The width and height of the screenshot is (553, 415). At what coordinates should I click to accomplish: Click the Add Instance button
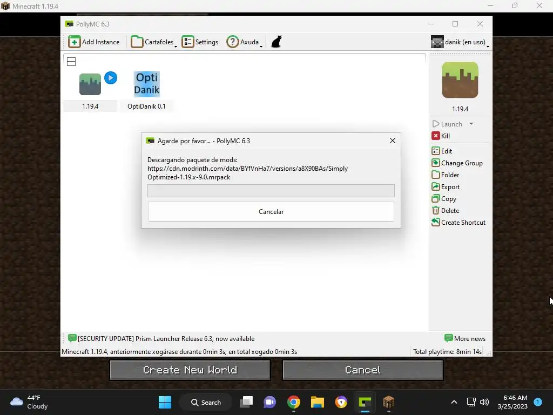point(94,42)
